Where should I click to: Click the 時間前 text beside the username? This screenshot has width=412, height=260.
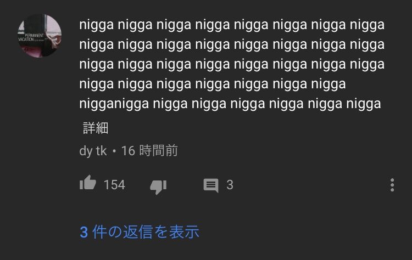coord(158,151)
